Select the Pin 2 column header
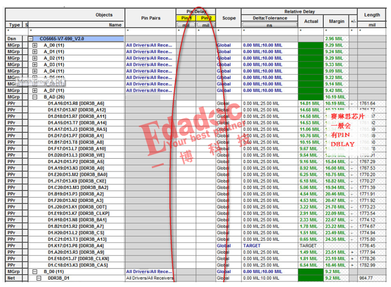This screenshot has height=287, width=391. (x=206, y=18)
